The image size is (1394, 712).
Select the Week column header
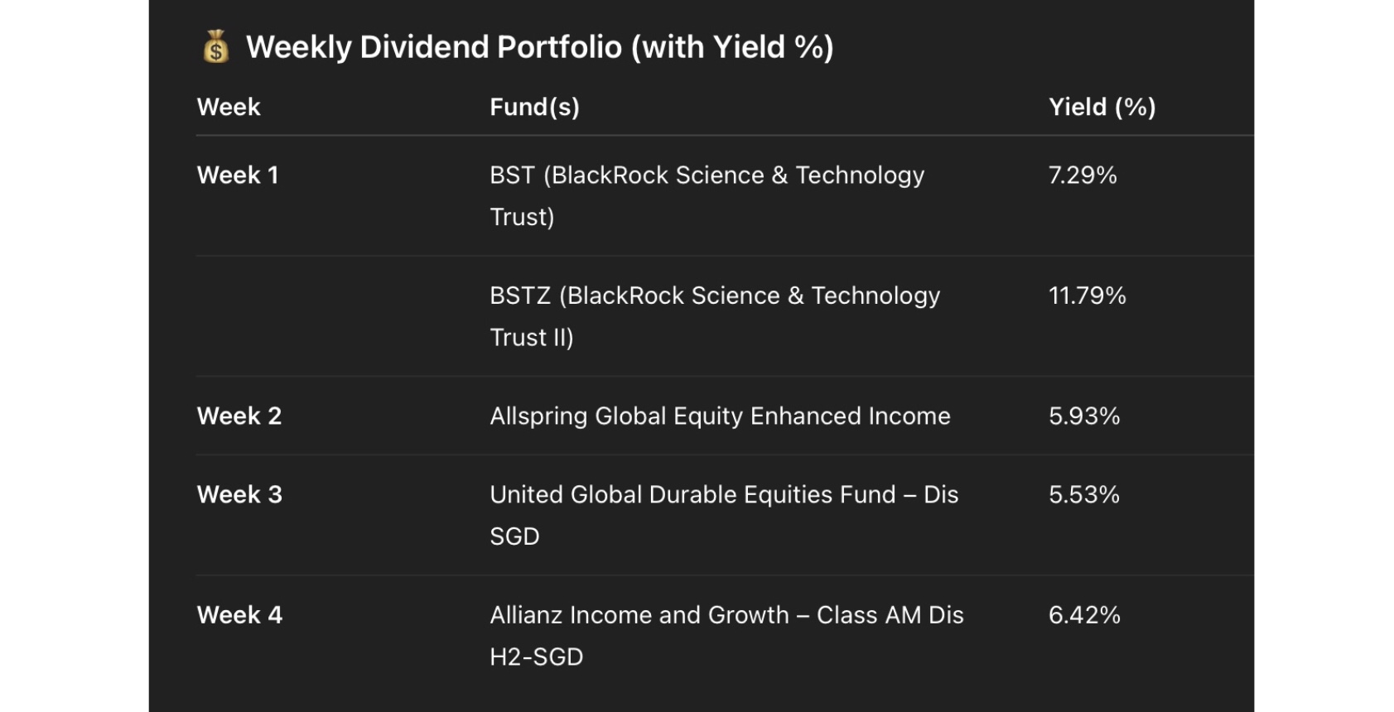(x=229, y=107)
